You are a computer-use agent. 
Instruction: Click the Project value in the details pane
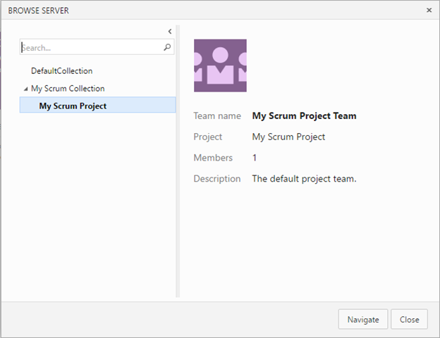coord(288,137)
